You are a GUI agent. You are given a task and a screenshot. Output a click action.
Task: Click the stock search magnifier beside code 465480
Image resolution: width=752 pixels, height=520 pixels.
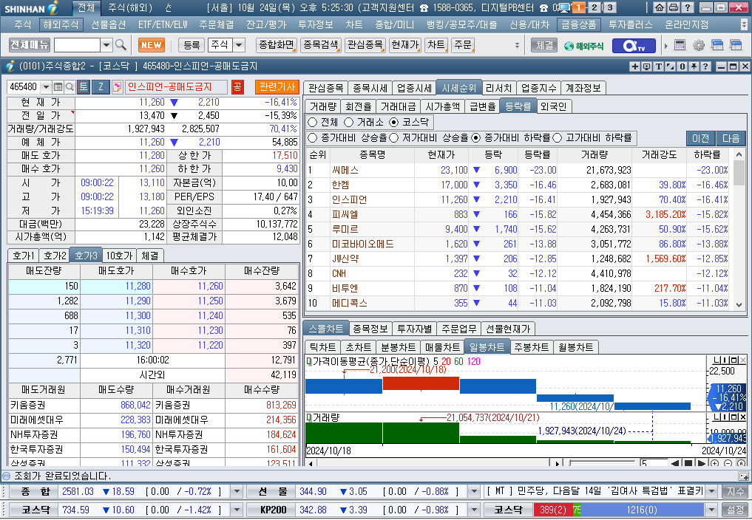click(70, 86)
